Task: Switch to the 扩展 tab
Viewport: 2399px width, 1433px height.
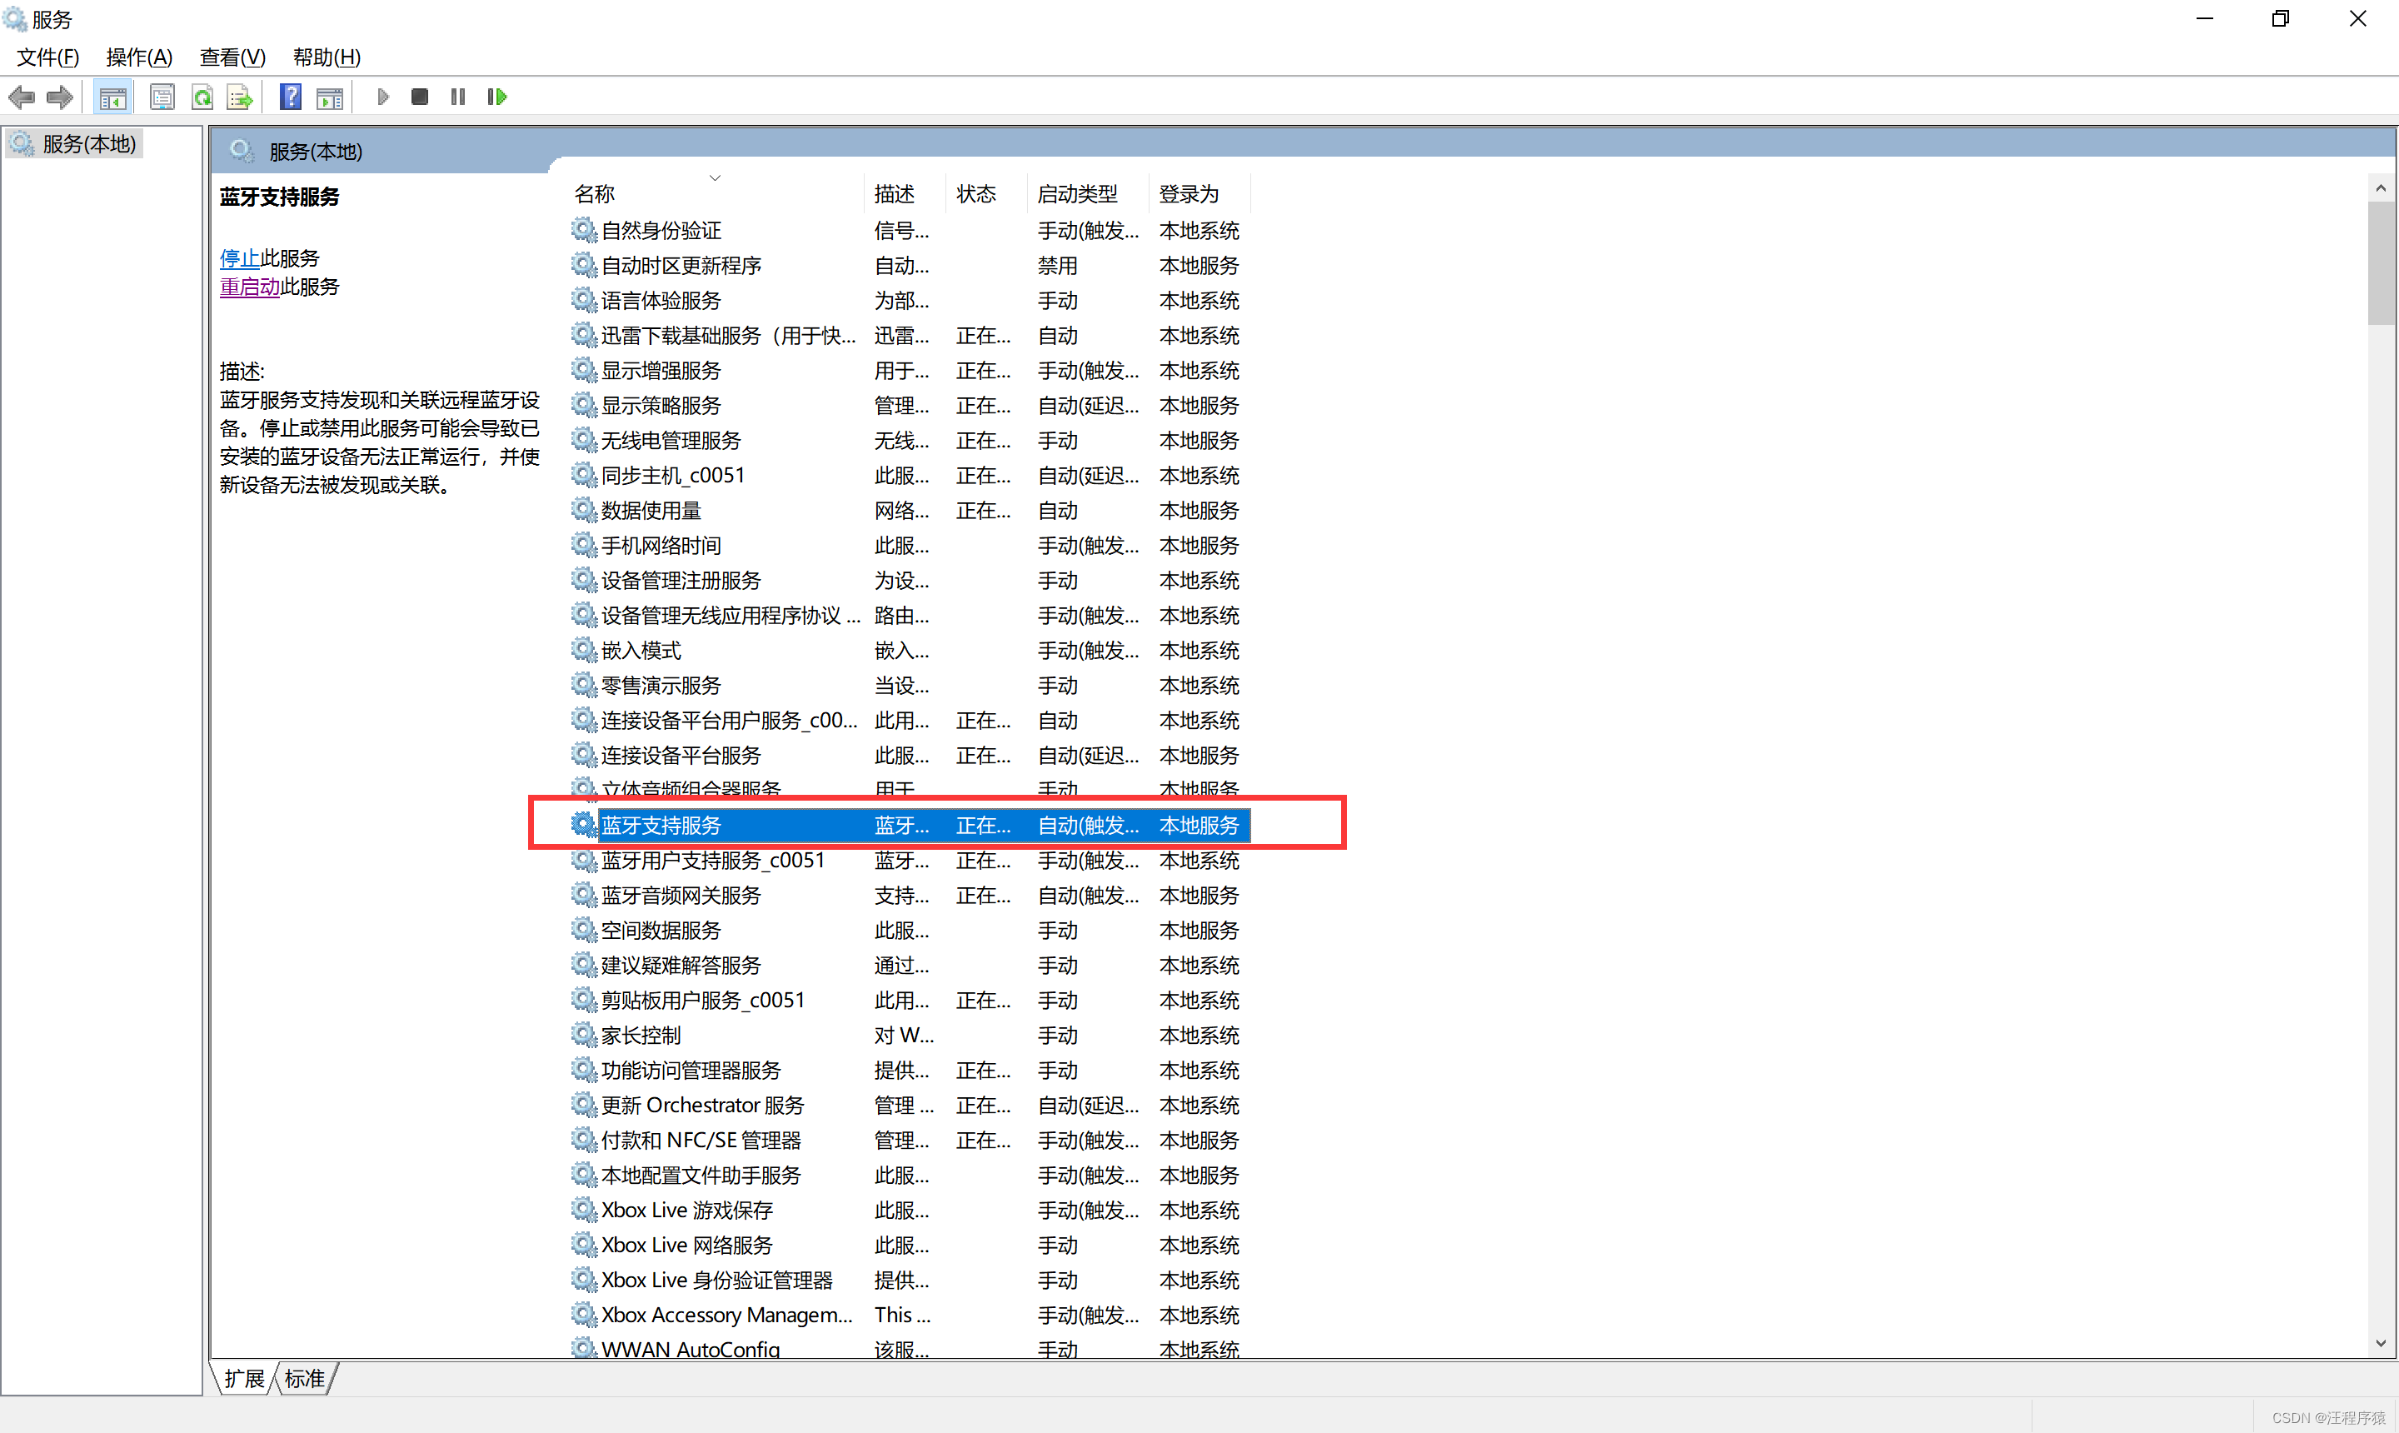Action: [244, 1379]
